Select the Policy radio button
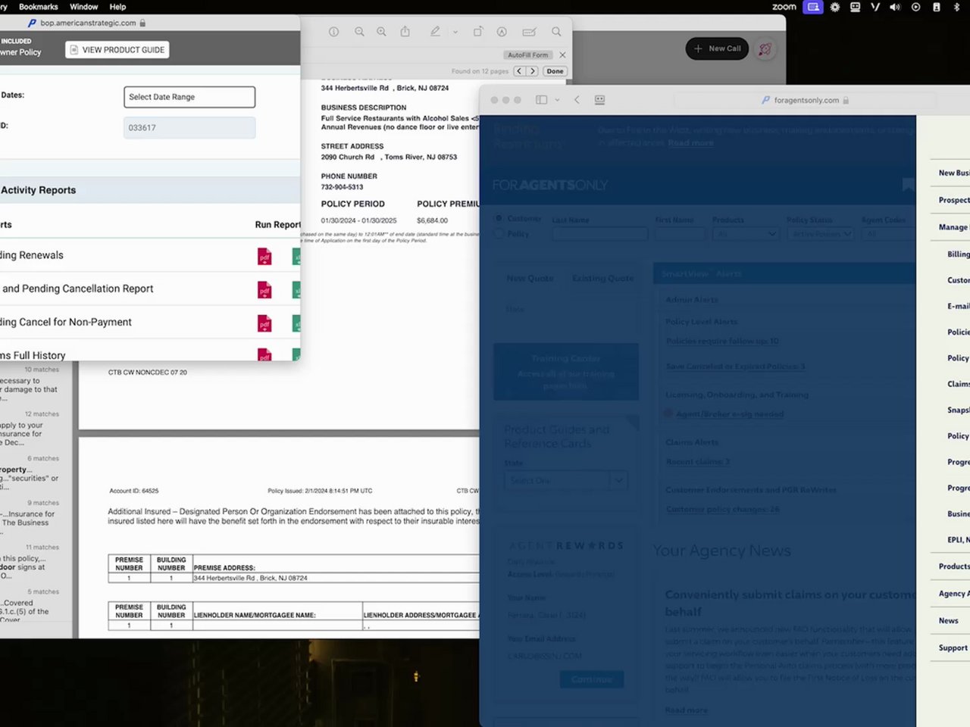970x727 pixels. pos(499,234)
